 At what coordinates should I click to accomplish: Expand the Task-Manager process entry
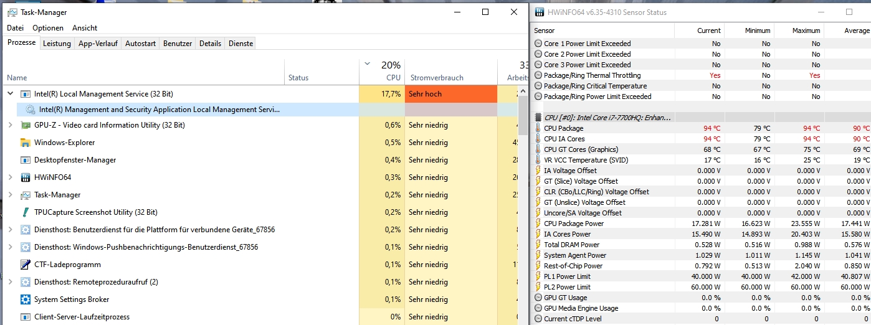point(10,195)
